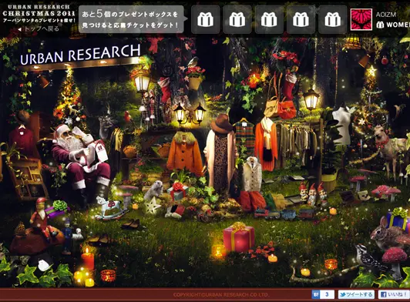Click the bookmark count 3
Screen dimensions: 410x302
327,294
